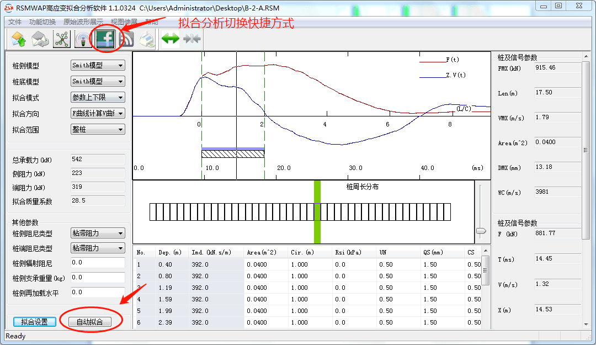
Task: Click the 端阻力 value field 319
Action: point(98,187)
